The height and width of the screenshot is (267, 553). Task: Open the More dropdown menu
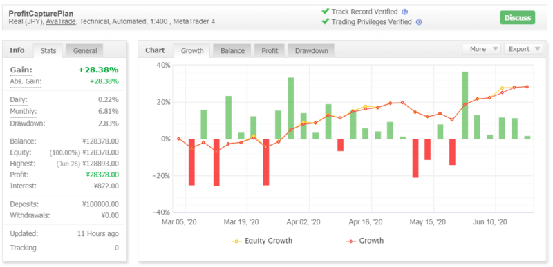click(481, 49)
